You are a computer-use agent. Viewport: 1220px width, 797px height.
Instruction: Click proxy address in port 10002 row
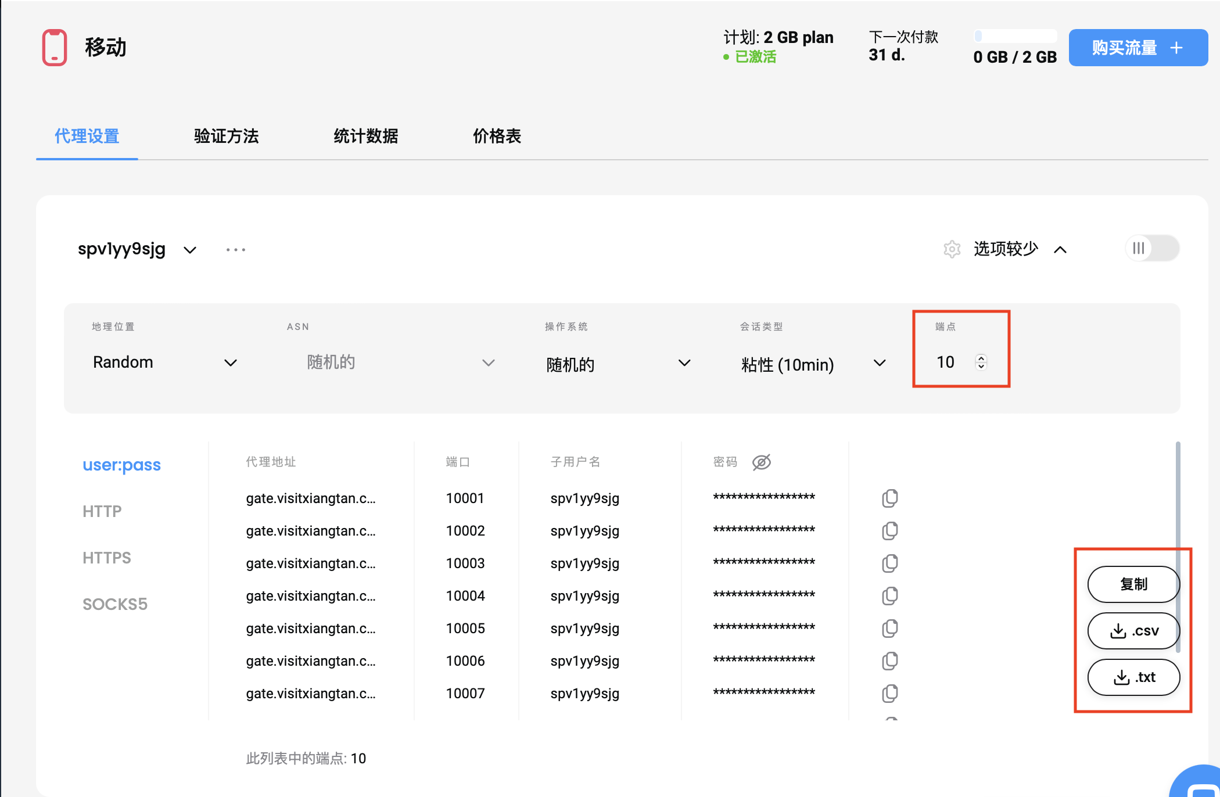click(311, 531)
